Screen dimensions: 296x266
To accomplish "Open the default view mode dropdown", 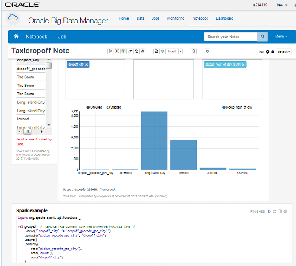I will pyautogui.click(x=284, y=51).
